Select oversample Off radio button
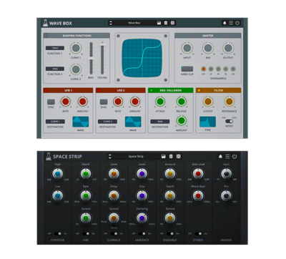Image resolution: width=286 pixels, height=259 pixels. [x=203, y=69]
